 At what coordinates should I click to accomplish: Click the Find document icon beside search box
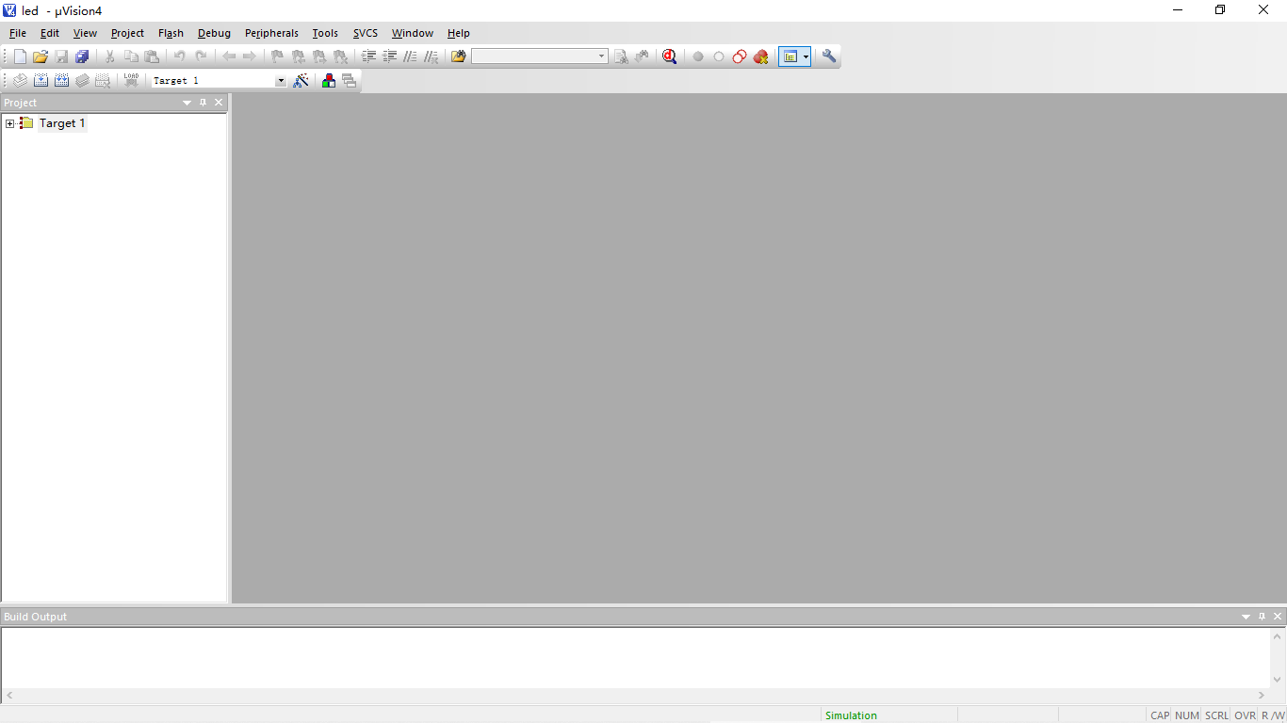621,56
